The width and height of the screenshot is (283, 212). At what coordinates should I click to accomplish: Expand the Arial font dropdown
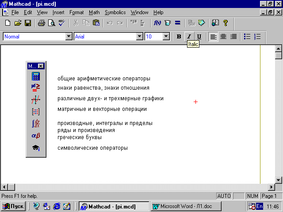click(140, 37)
